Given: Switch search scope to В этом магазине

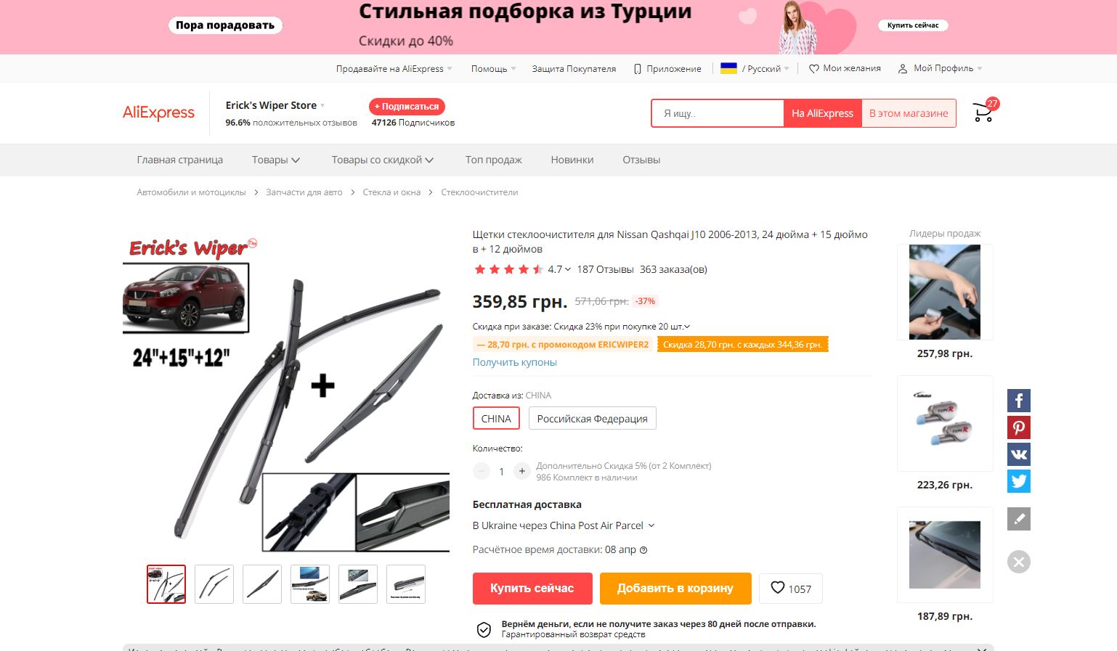Looking at the screenshot, I should coord(909,113).
